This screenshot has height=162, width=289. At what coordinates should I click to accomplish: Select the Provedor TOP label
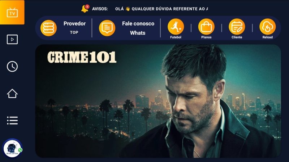tap(74, 28)
